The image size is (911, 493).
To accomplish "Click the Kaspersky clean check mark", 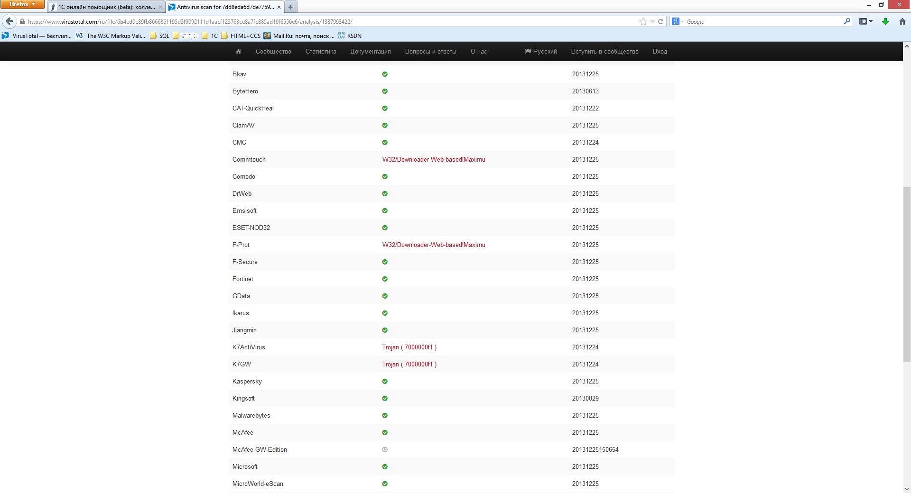I will (385, 381).
